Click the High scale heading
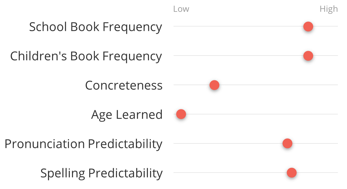This screenshot has height=189, width=347. click(x=329, y=9)
